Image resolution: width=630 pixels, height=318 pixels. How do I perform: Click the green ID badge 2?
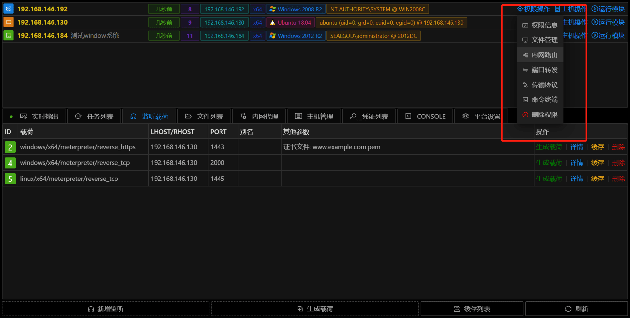(10, 147)
